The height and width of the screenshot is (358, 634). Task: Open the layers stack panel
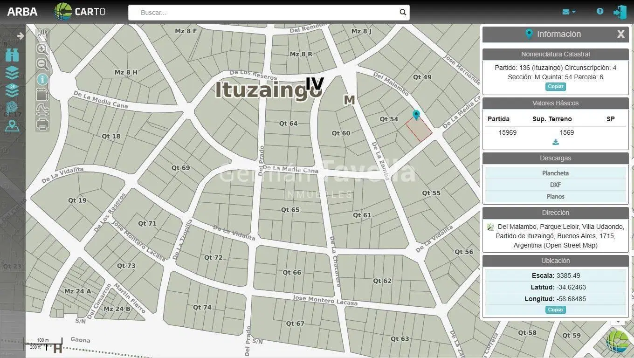(12, 73)
